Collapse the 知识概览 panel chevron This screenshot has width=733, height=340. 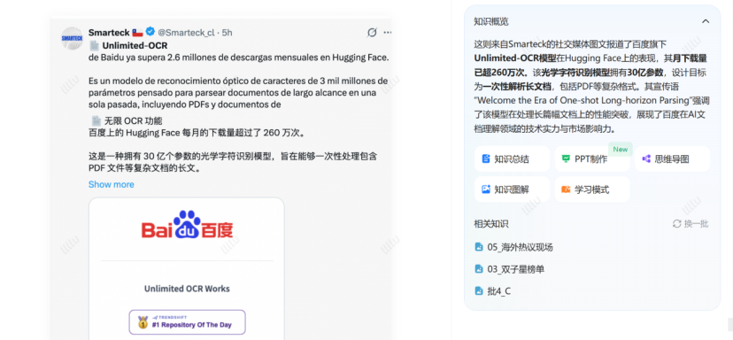tap(706, 21)
